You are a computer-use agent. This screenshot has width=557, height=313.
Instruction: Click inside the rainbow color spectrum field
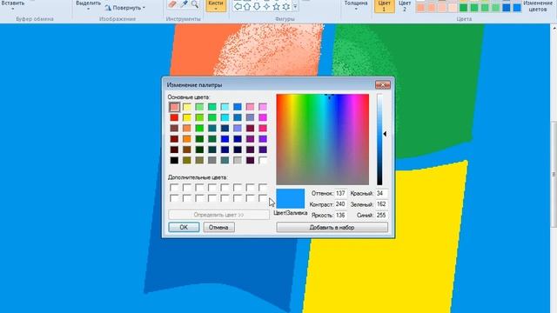323,139
